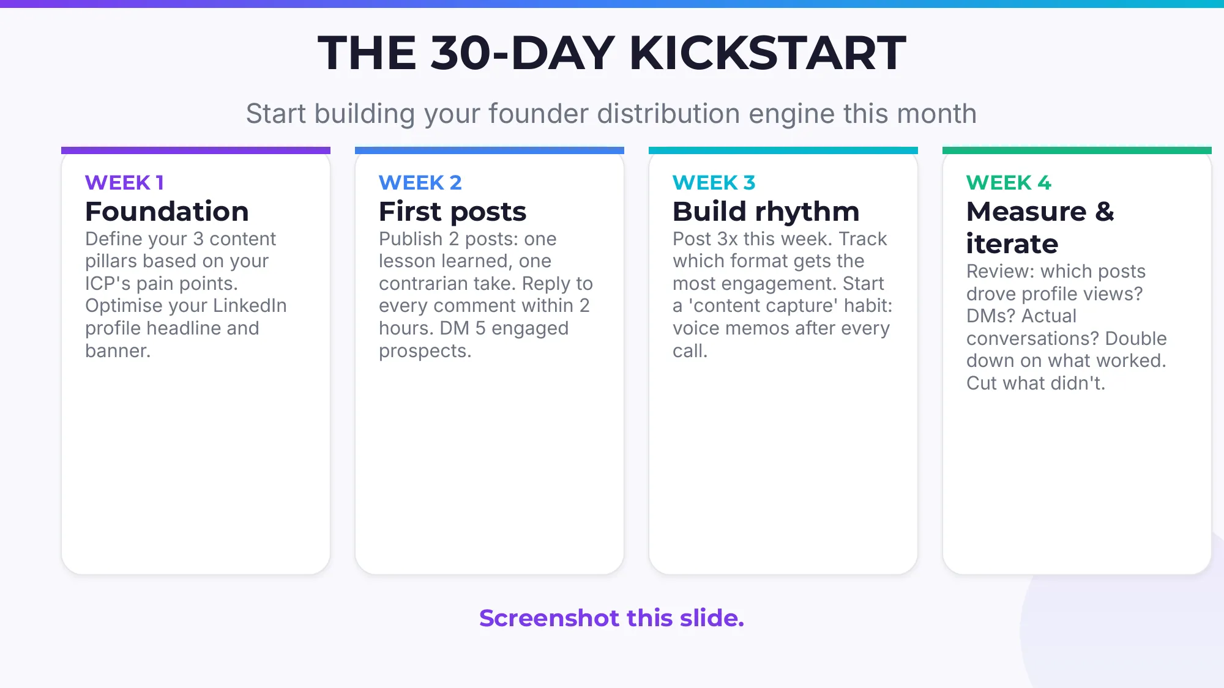Screen dimensions: 1224x688
Task: Select the 'WEEK 3' label
Action: [714, 182]
